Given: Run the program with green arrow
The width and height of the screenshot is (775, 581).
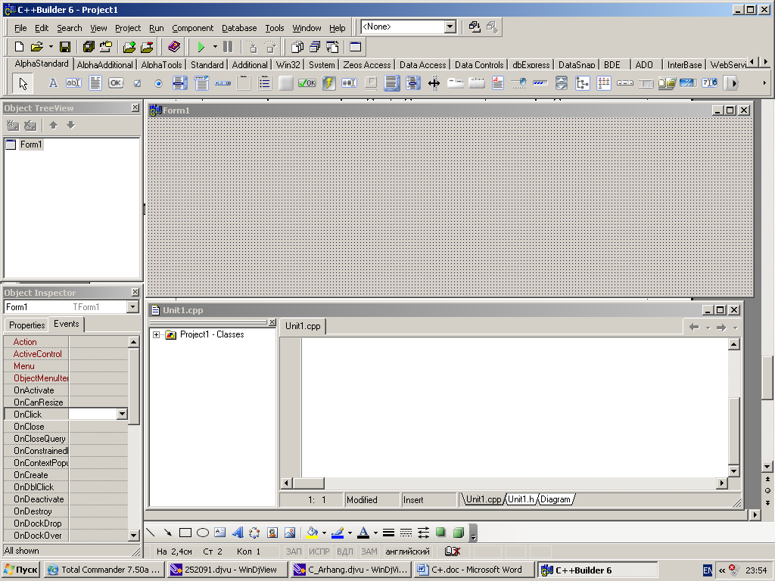Looking at the screenshot, I should (x=201, y=47).
